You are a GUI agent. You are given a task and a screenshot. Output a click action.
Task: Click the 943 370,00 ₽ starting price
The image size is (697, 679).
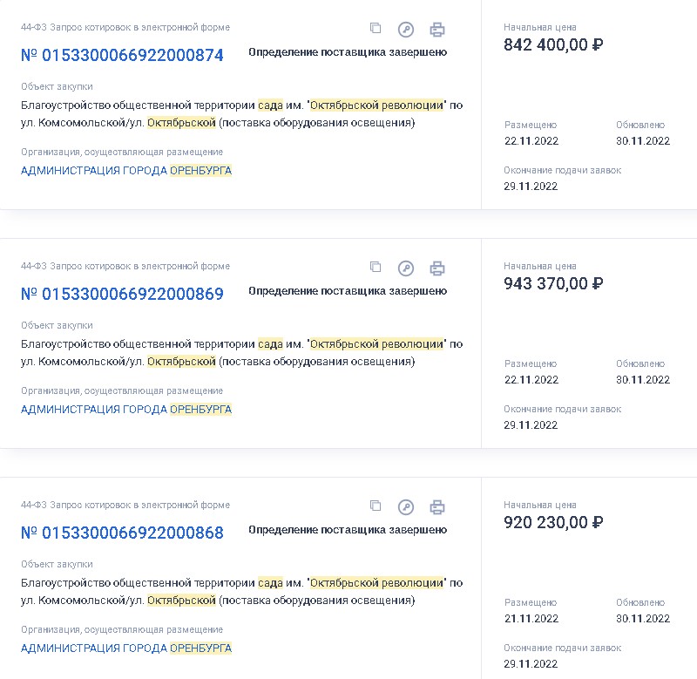click(553, 284)
